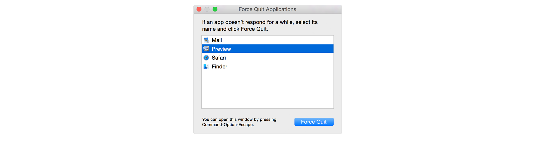The width and height of the screenshot is (535, 141).
Task: Click the Preview app icon
Action: [x=206, y=49]
